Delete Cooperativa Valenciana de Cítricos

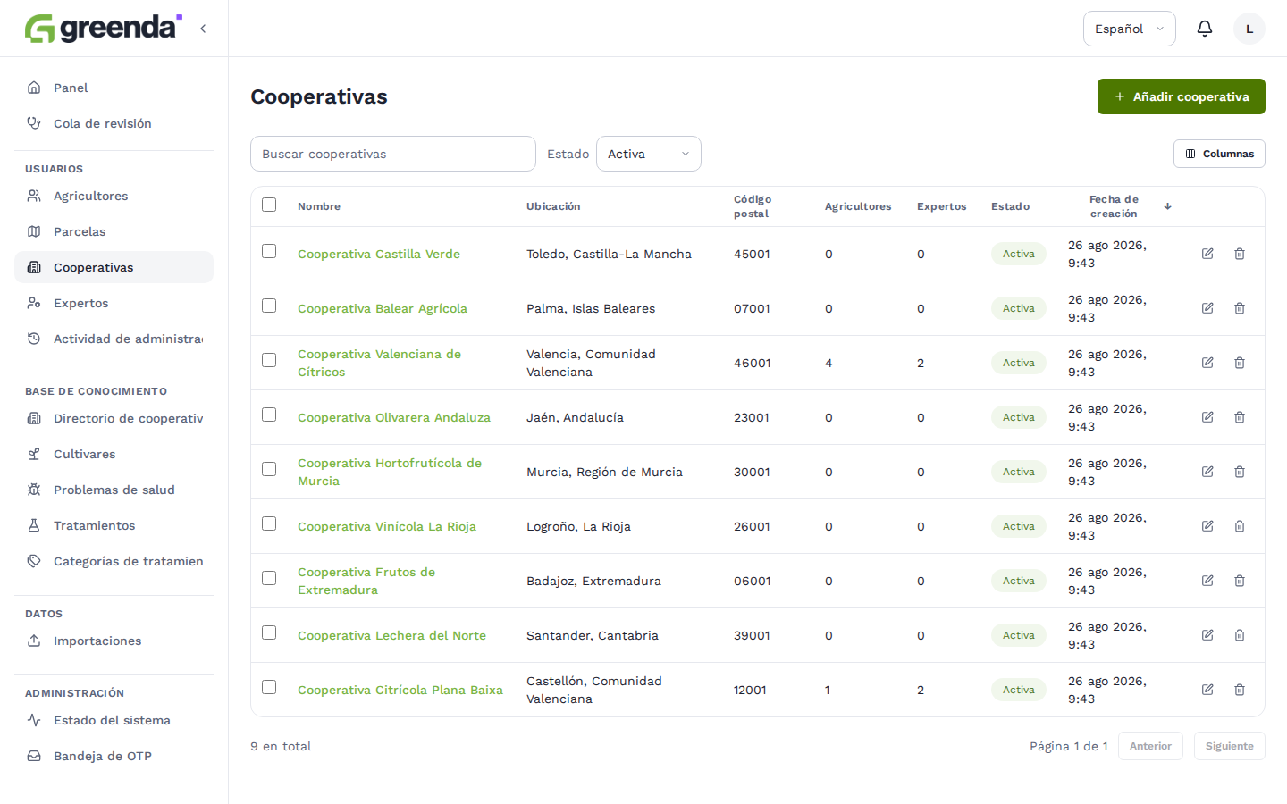(x=1240, y=363)
